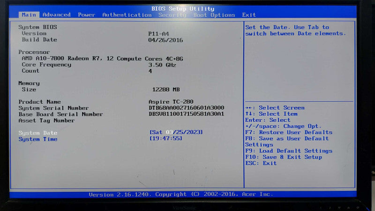This screenshot has height=211, width=375.
Task: Click the 'Set the Date' help text
Action: coord(296,30)
